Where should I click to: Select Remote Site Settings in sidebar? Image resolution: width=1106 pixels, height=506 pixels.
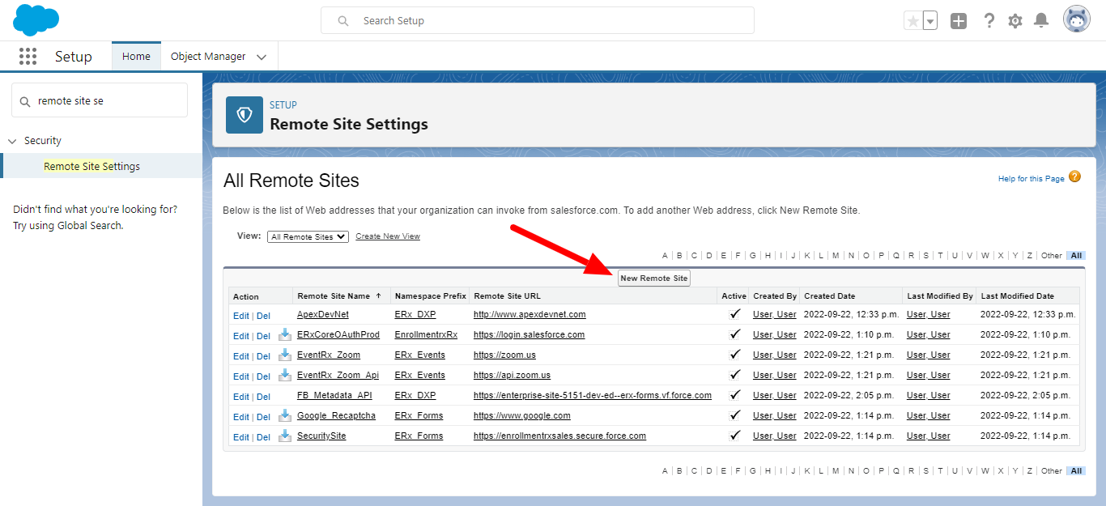click(91, 166)
